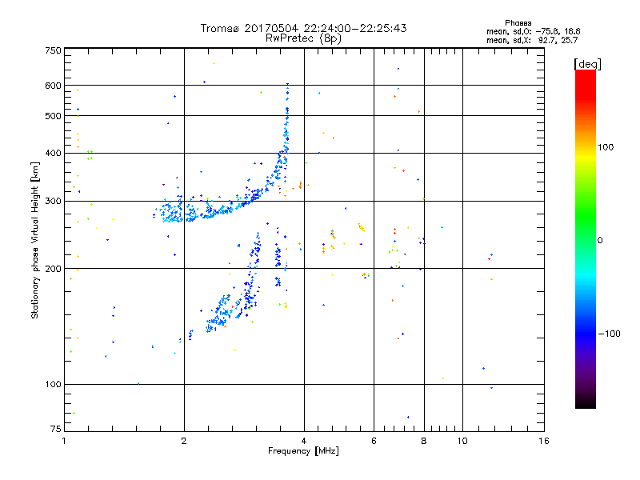
Task: Click the black bottom end of the colorbar
Action: [x=586, y=402]
